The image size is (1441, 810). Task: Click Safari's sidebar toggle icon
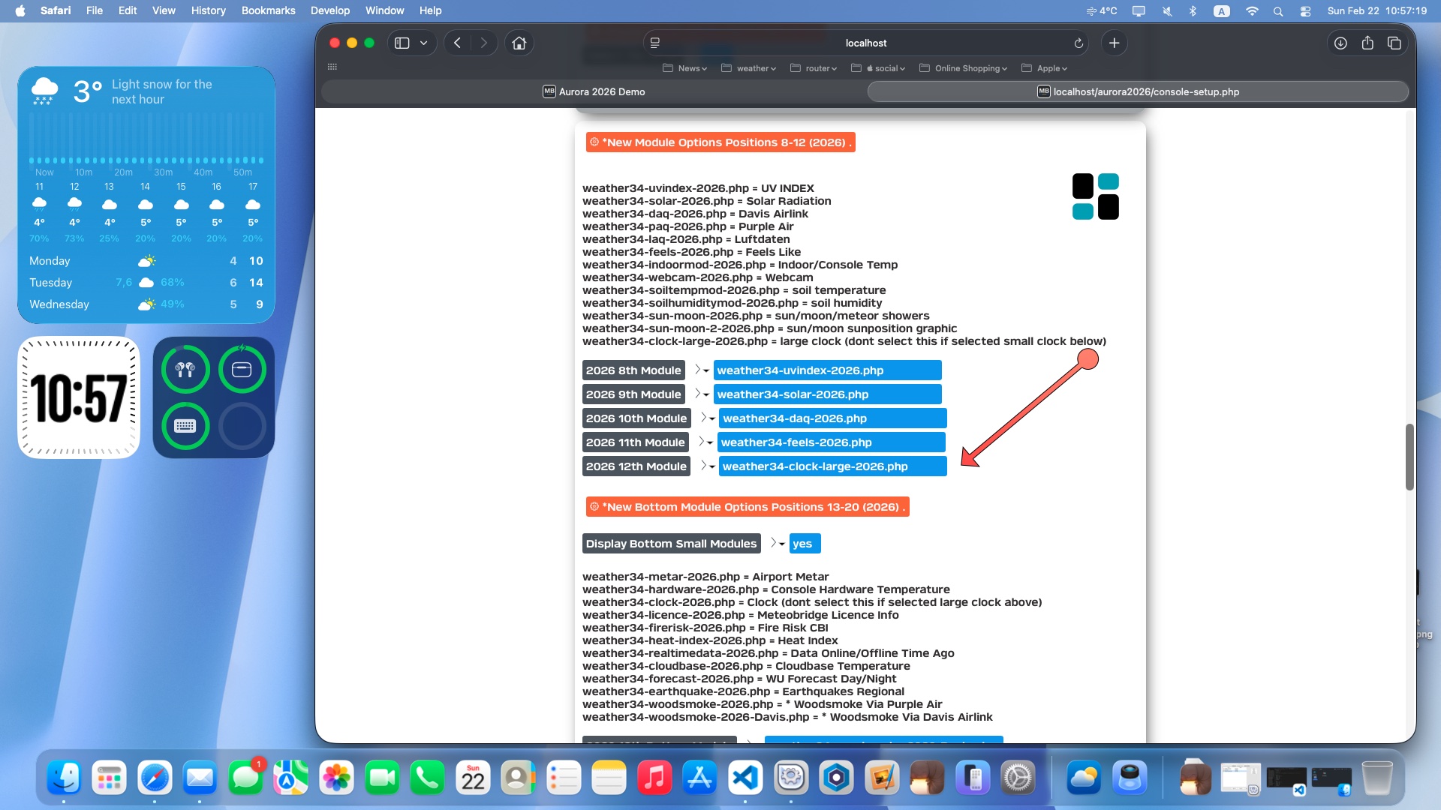point(402,43)
